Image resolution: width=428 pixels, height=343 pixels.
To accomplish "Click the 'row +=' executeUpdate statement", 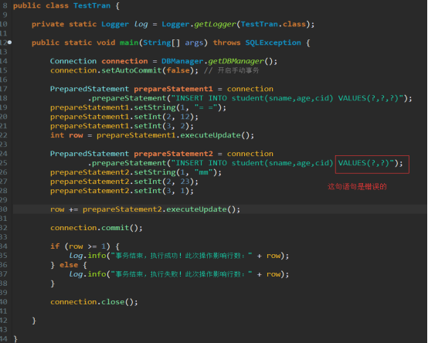I will pyautogui.click(x=145, y=209).
